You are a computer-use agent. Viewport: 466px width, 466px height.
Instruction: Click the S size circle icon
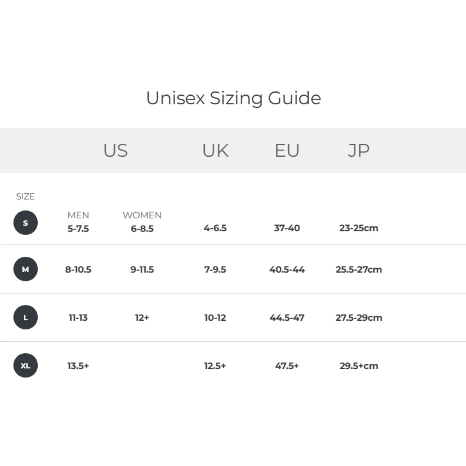25,223
